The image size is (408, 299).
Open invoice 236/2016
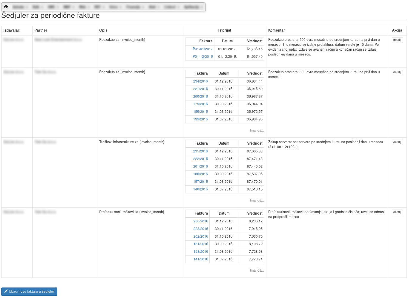201,221
